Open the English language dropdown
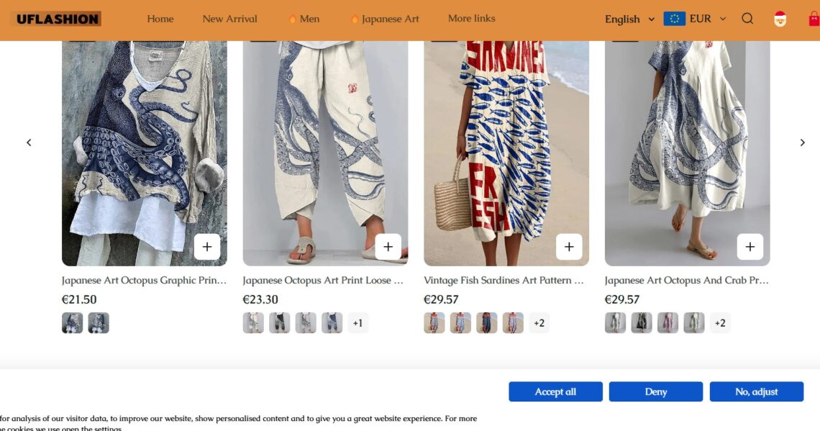 [628, 19]
